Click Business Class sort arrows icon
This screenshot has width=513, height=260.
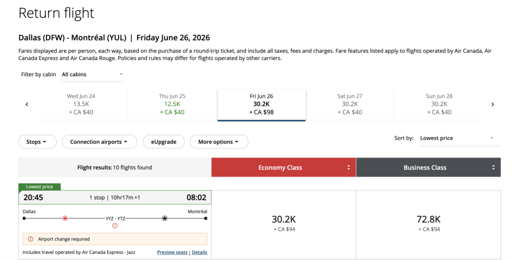pos(493,168)
